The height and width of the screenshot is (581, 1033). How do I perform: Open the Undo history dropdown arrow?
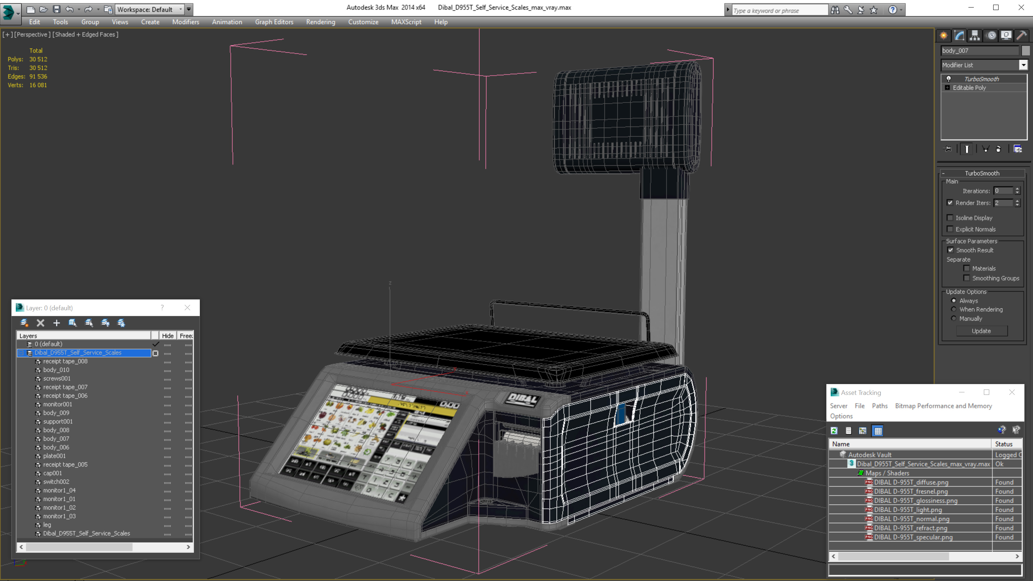pyautogui.click(x=79, y=9)
